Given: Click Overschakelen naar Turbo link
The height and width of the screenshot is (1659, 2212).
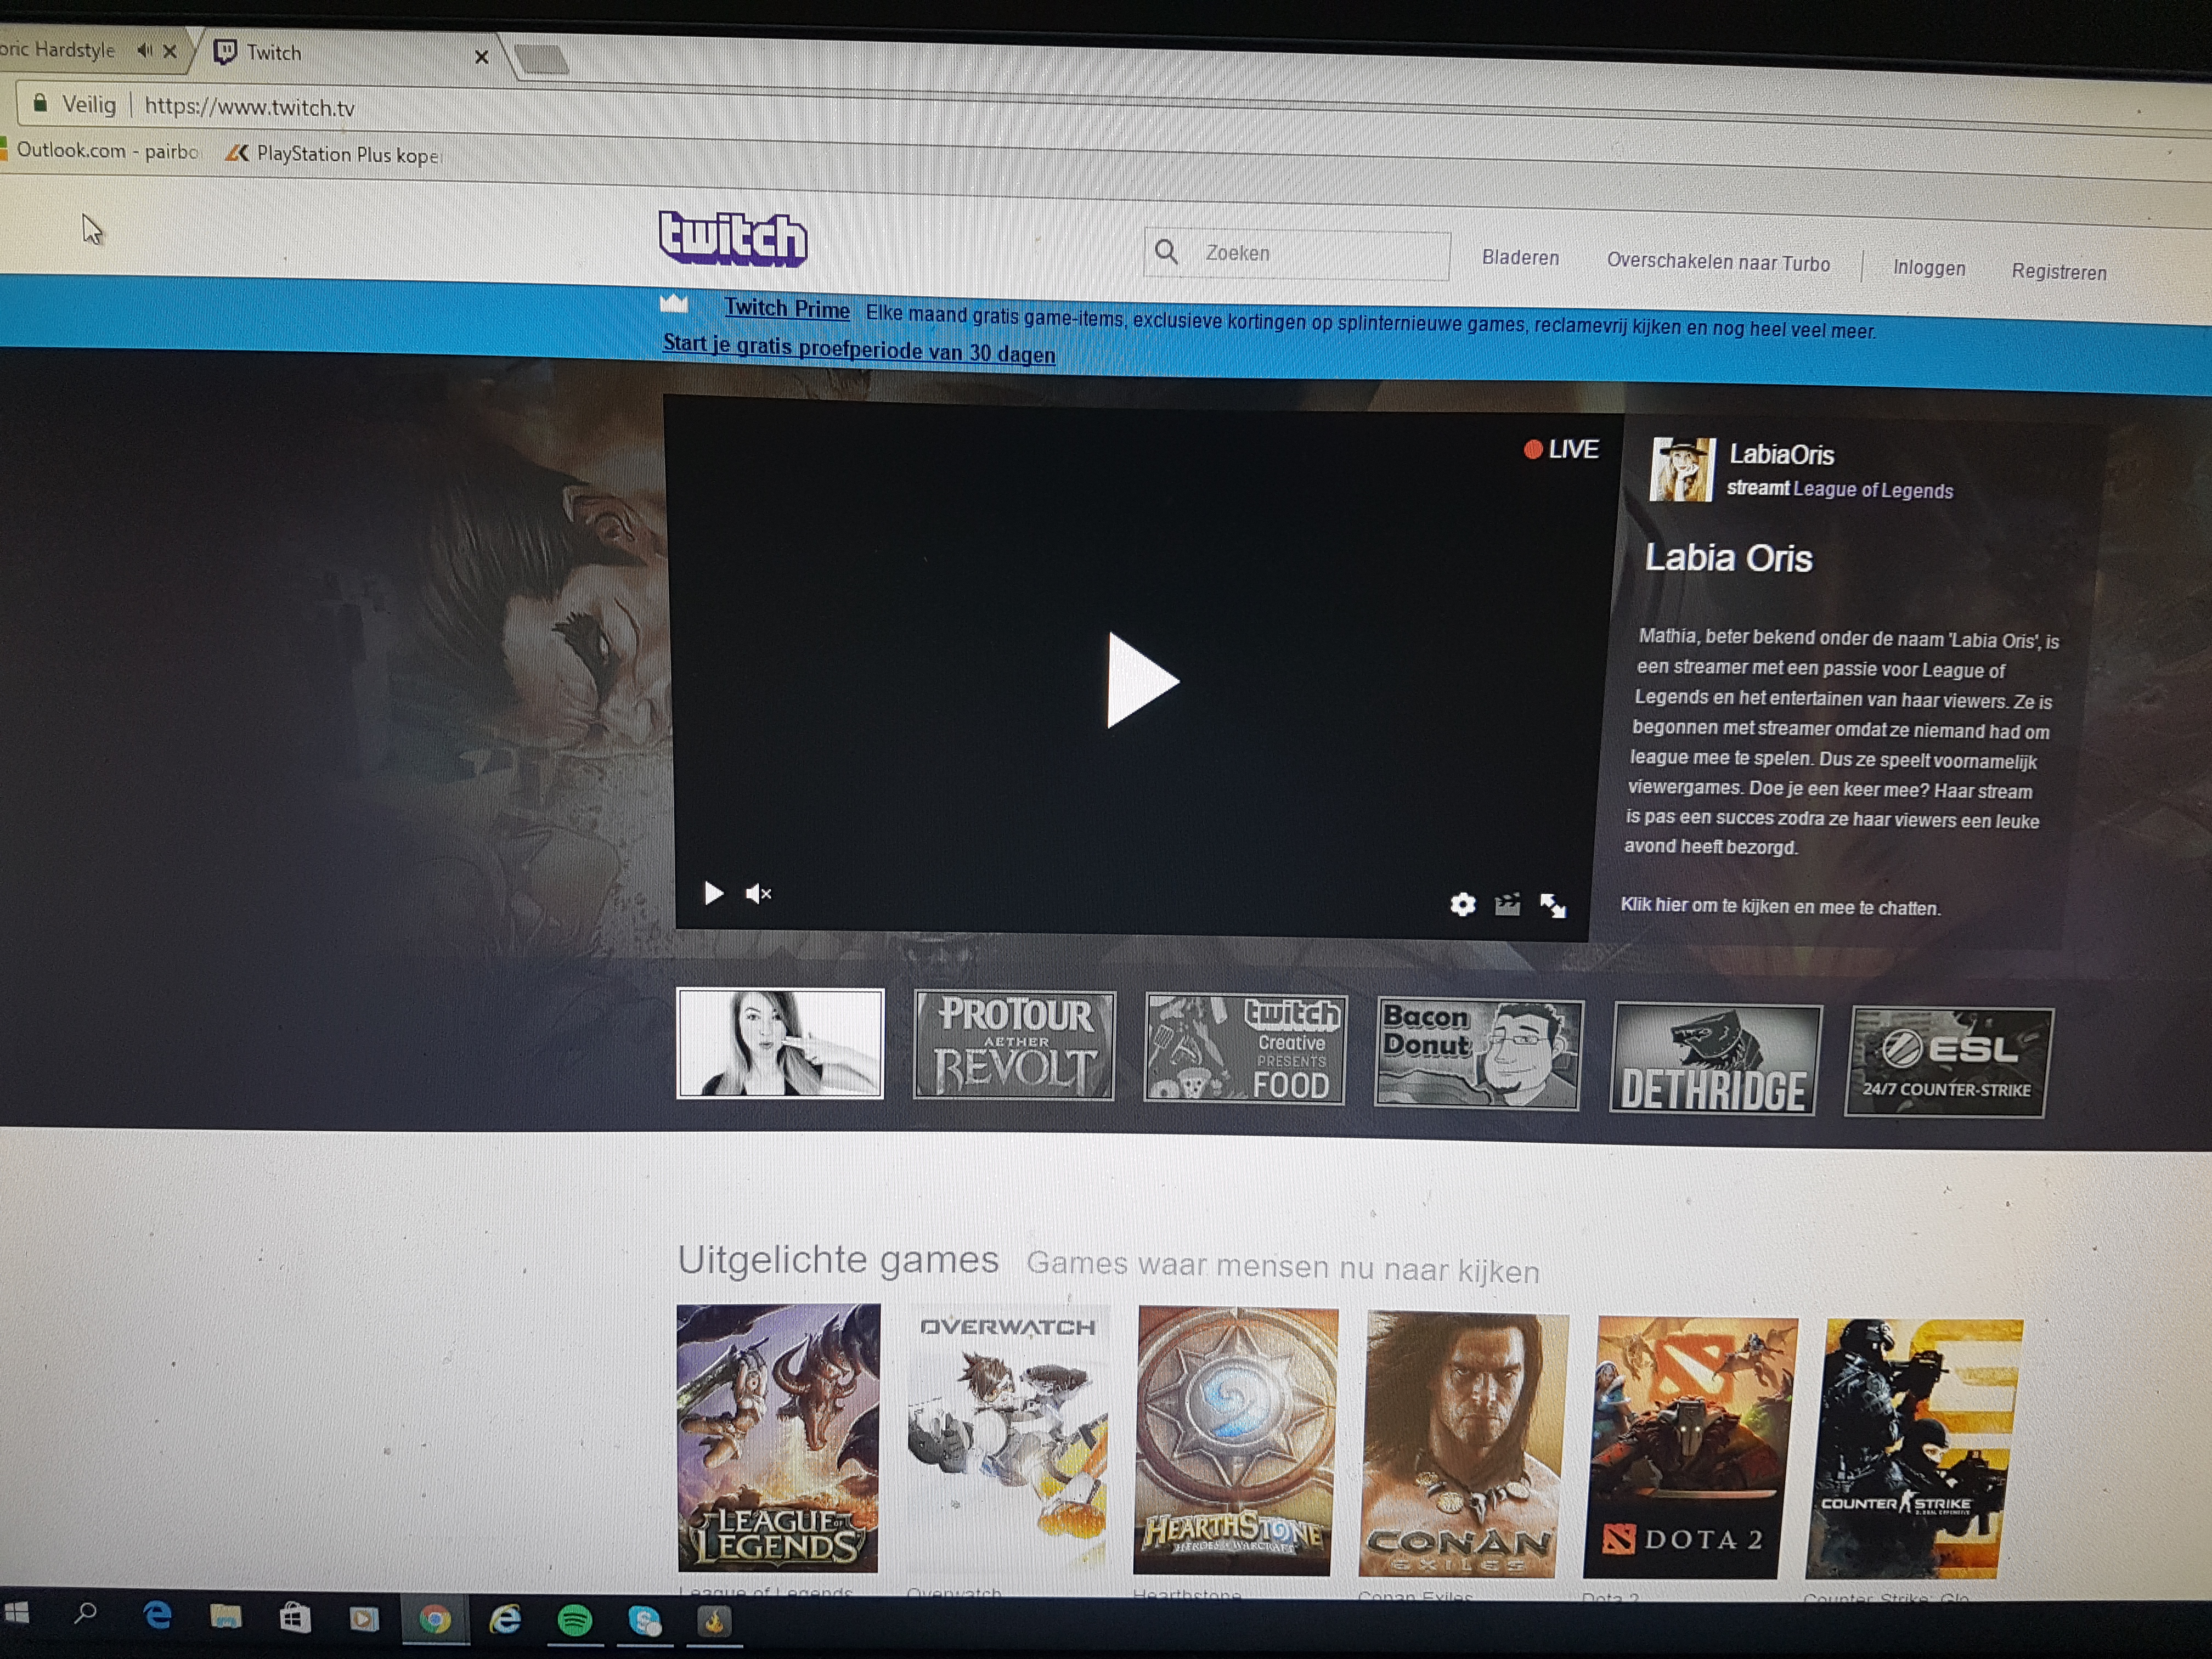Looking at the screenshot, I should click(1718, 262).
